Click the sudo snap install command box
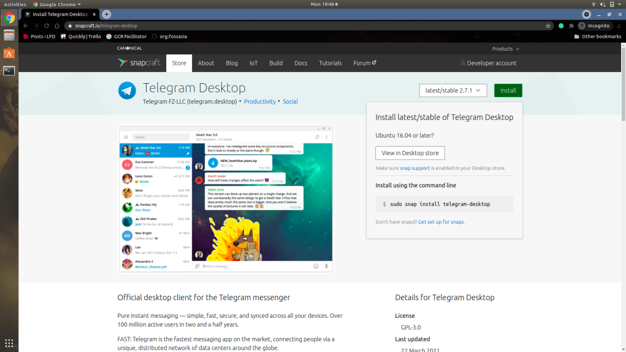 pos(444,204)
